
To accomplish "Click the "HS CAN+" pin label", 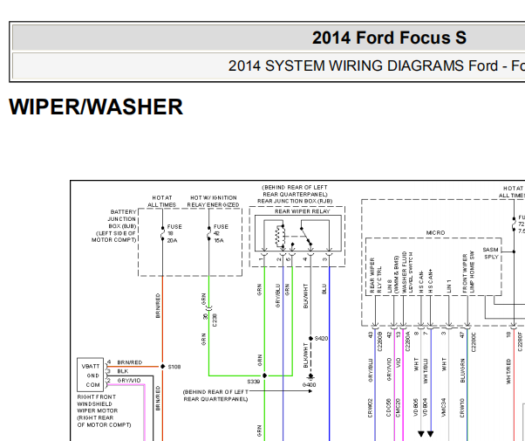I will click(431, 280).
